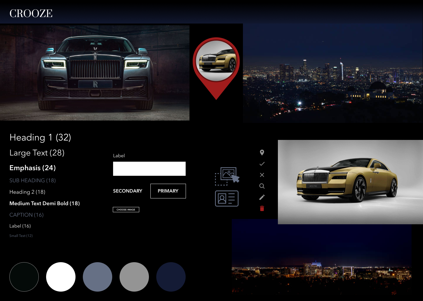This screenshot has height=301, width=423.
Task: Select the black color swatch
Action: (x=24, y=277)
